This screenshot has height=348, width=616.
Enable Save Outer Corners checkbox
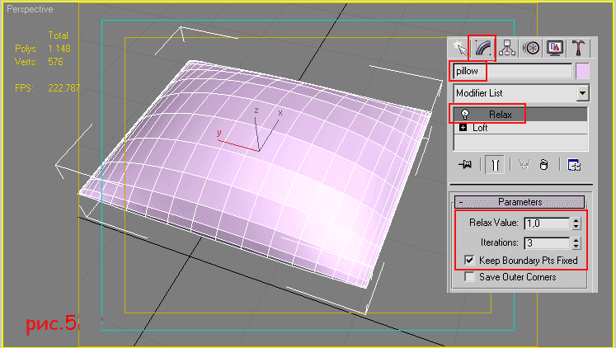468,277
